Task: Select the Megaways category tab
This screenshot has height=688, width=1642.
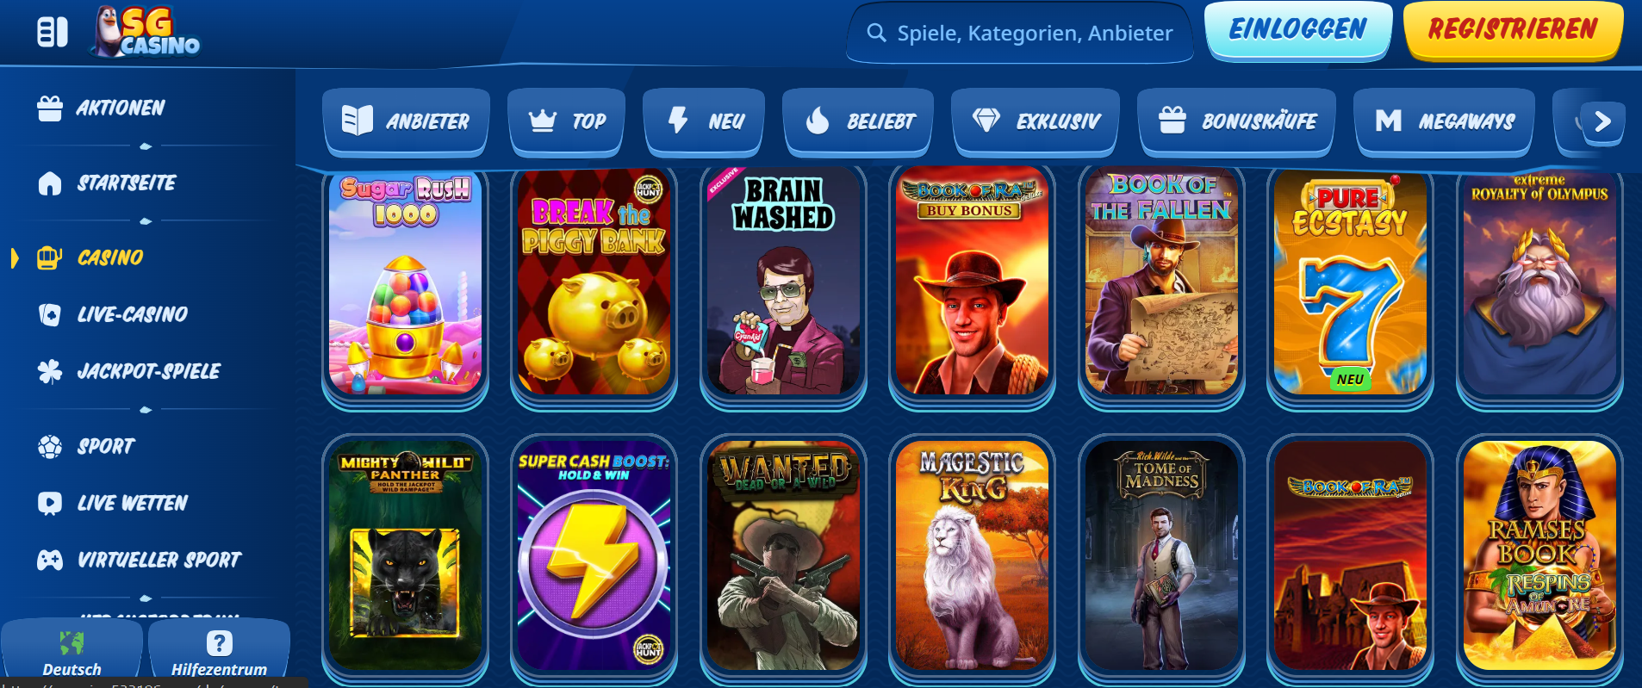Action: (1445, 121)
